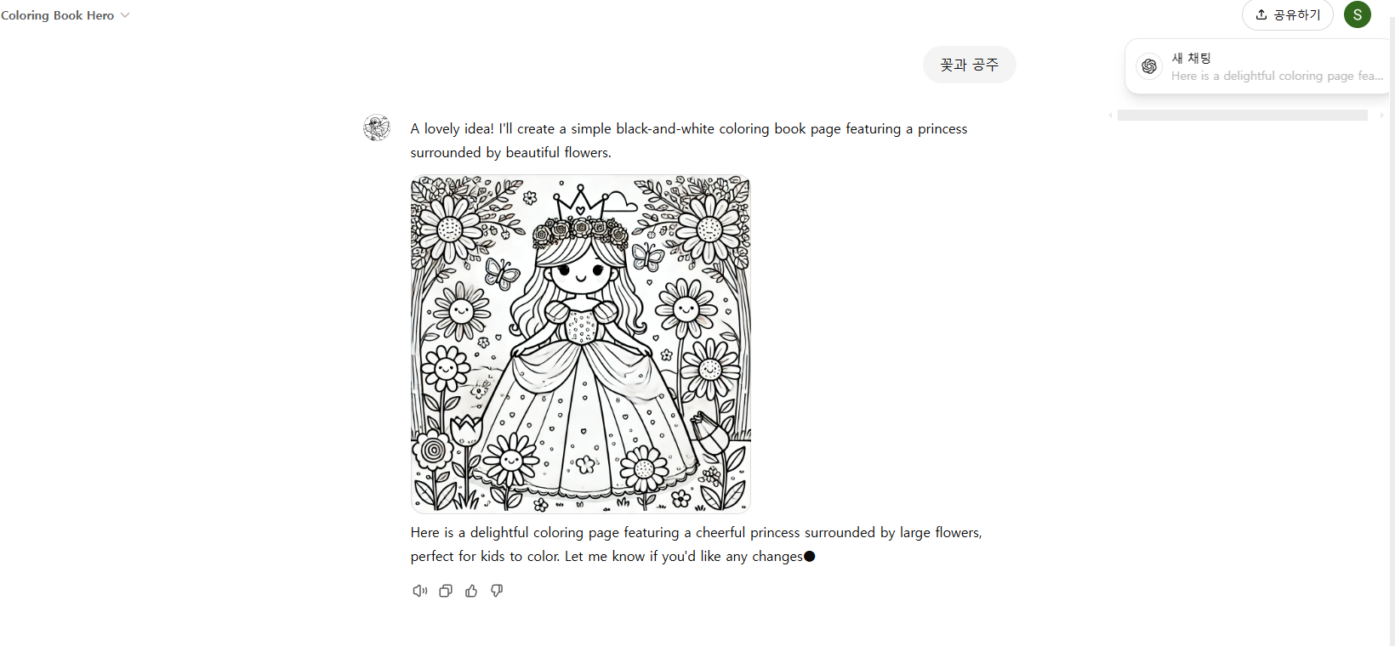Click the ChatGPT logo in the 새 채팅 notification

(x=1149, y=66)
